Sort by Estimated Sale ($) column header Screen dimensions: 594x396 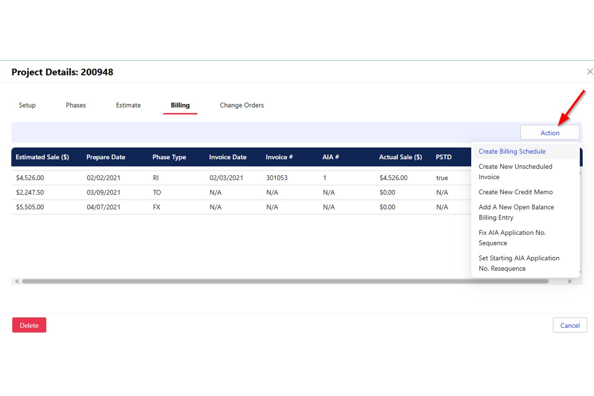42,157
